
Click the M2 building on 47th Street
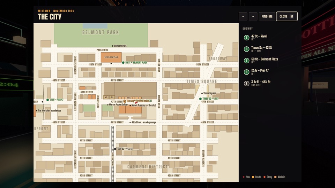106,97
